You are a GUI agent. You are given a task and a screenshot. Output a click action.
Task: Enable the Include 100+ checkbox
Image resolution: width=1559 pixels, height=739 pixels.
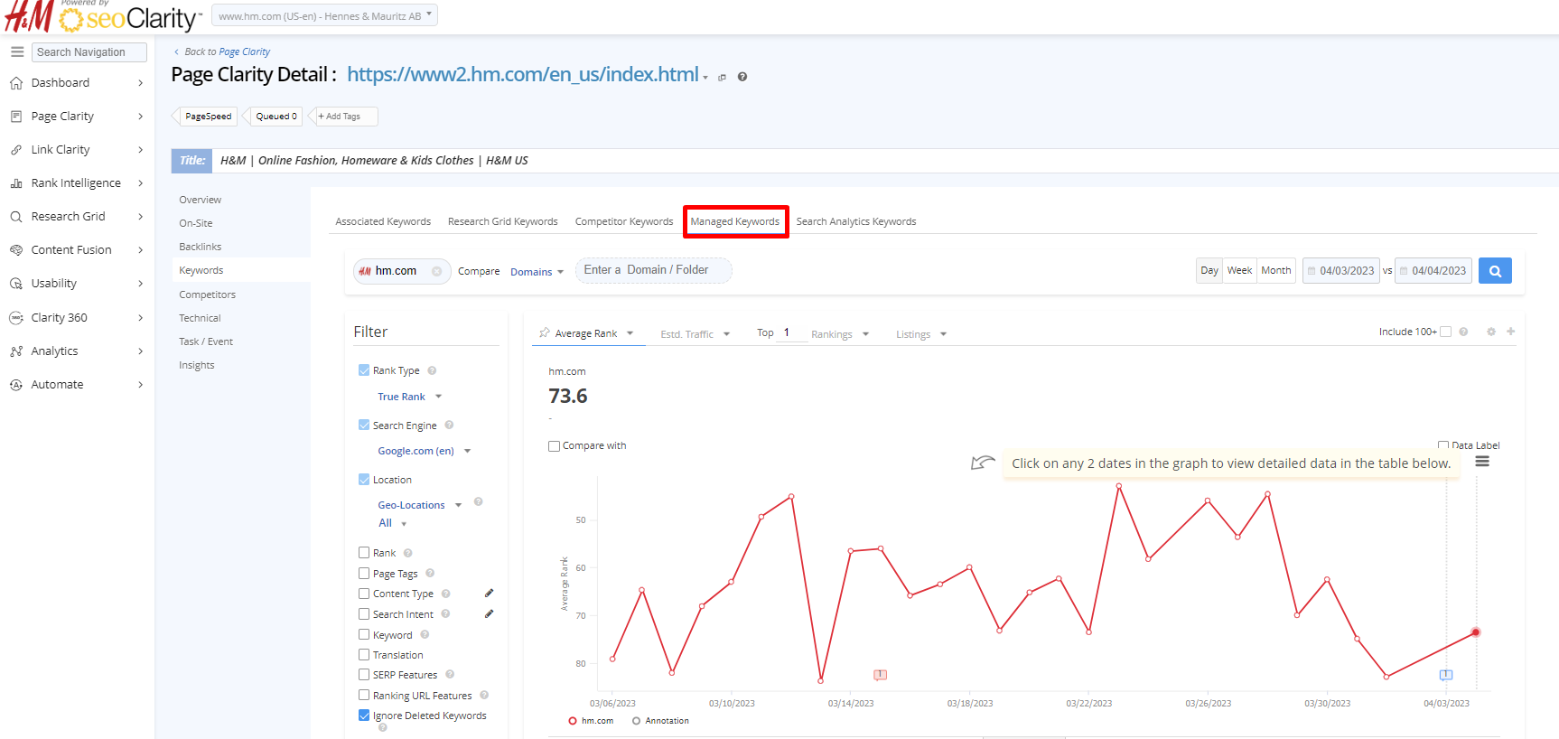click(1445, 332)
